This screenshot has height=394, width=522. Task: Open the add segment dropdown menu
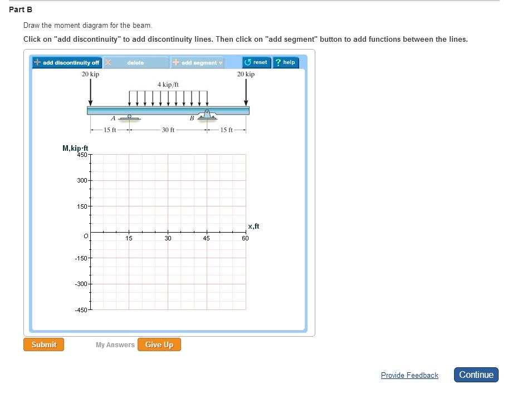point(197,62)
